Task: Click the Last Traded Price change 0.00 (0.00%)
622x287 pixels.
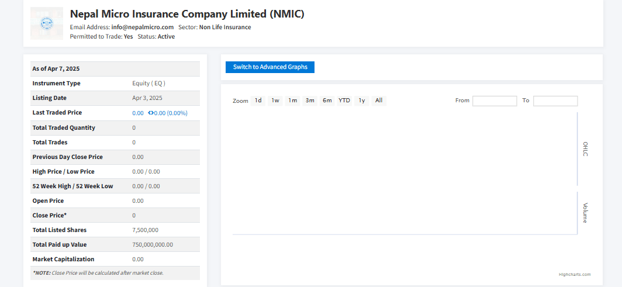Action: click(171, 113)
